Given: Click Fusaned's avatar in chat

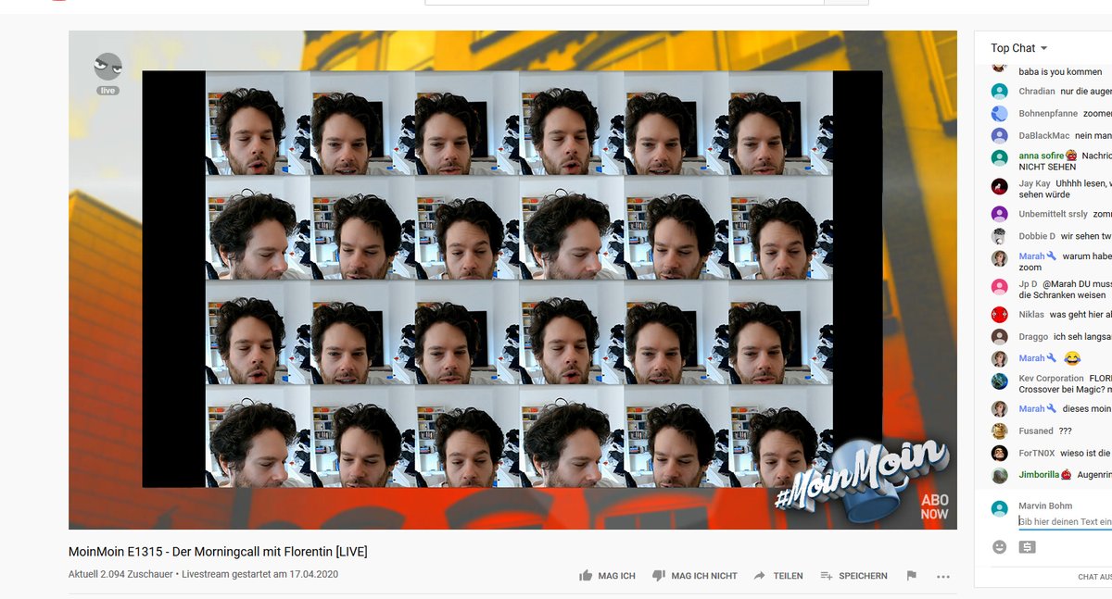Looking at the screenshot, I should tap(999, 431).
